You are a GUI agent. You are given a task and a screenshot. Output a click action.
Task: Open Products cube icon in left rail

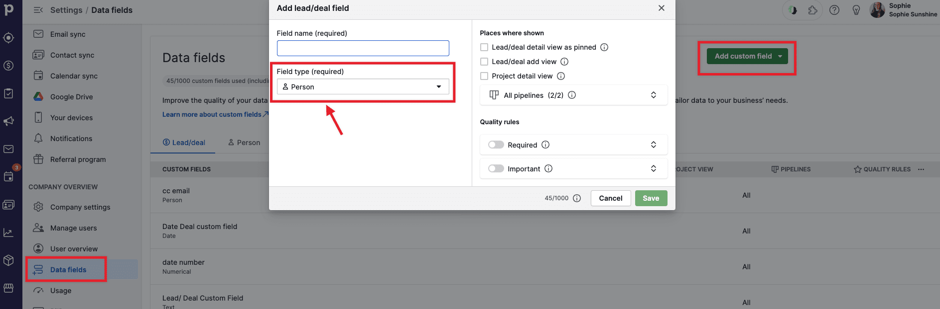tap(8, 260)
